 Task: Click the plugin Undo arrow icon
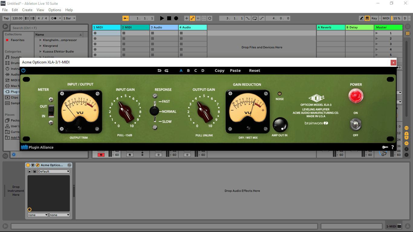[159, 71]
